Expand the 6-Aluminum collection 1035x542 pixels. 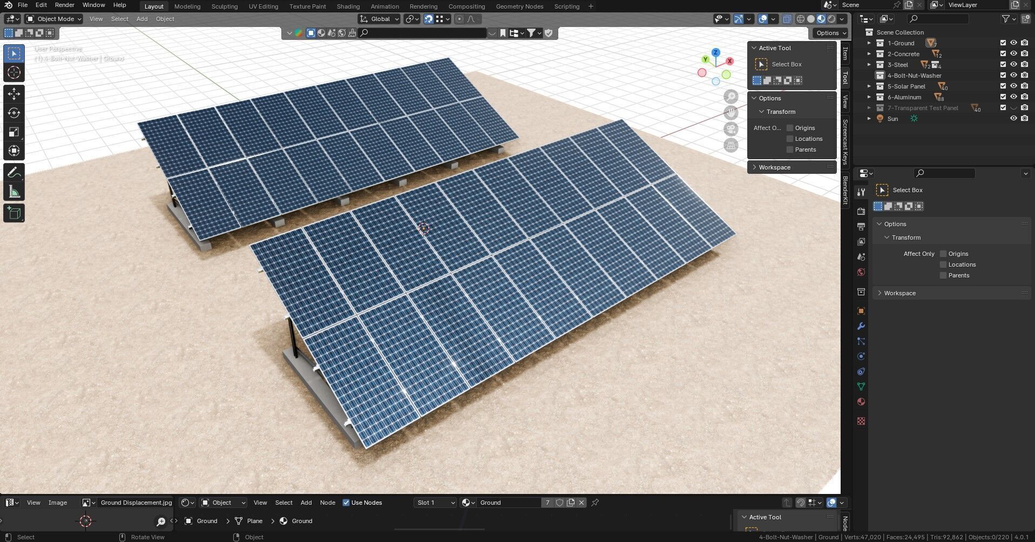[x=869, y=97]
